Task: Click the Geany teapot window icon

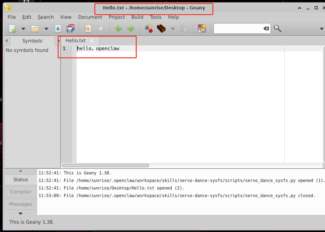Action: coord(8,8)
